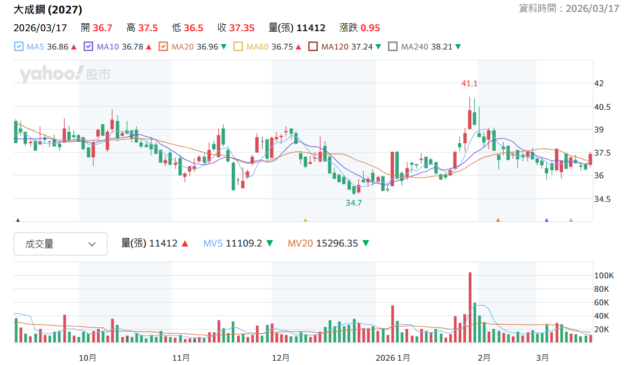Click the 41.1 high price label

469,83
